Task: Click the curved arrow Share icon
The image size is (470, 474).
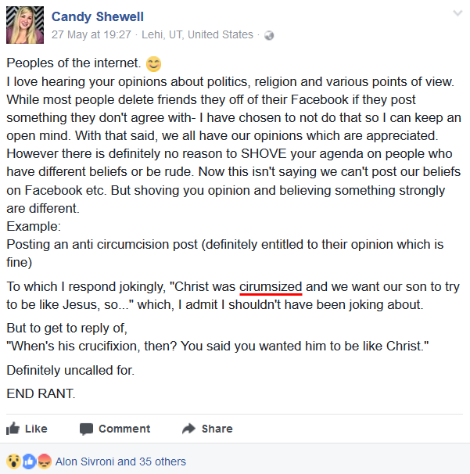Action: (x=188, y=429)
